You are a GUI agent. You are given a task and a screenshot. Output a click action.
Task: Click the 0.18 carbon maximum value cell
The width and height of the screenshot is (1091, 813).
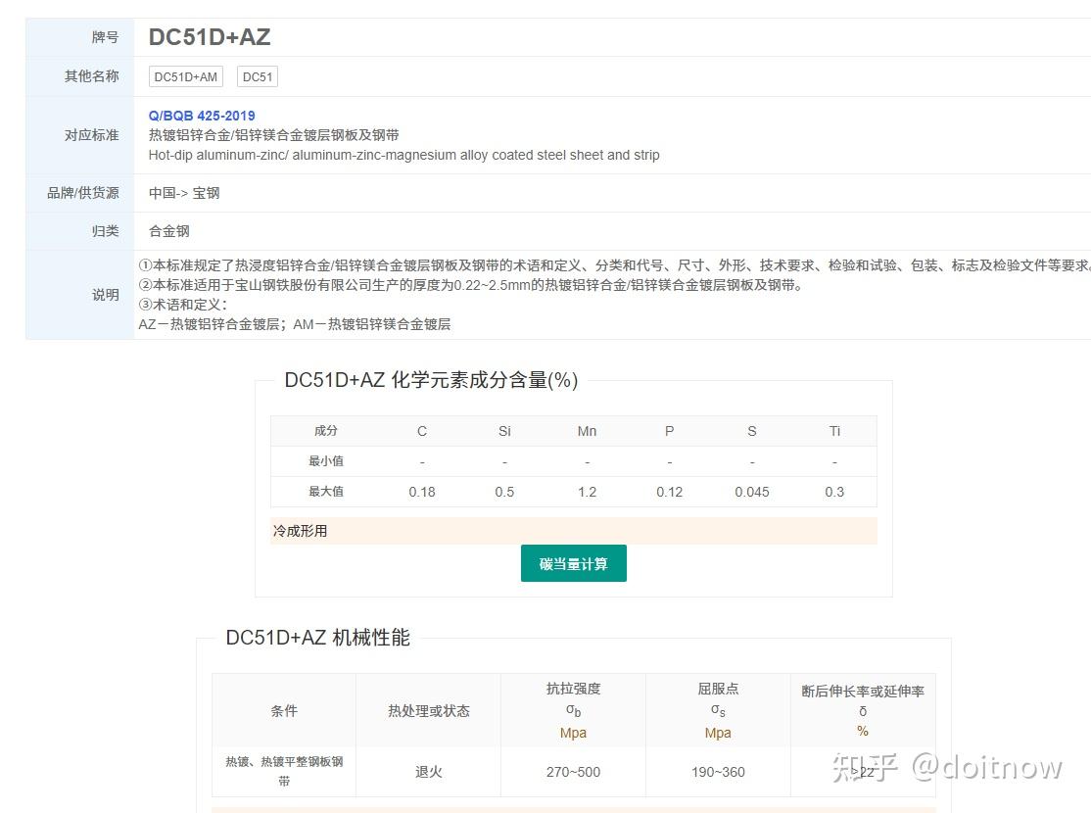coord(421,491)
